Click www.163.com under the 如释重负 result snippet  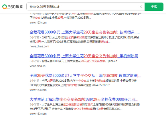38,114
